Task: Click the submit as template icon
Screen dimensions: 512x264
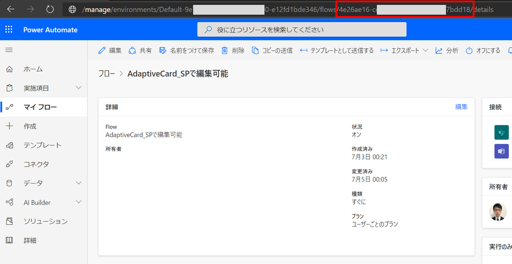Action: pyautogui.click(x=304, y=51)
